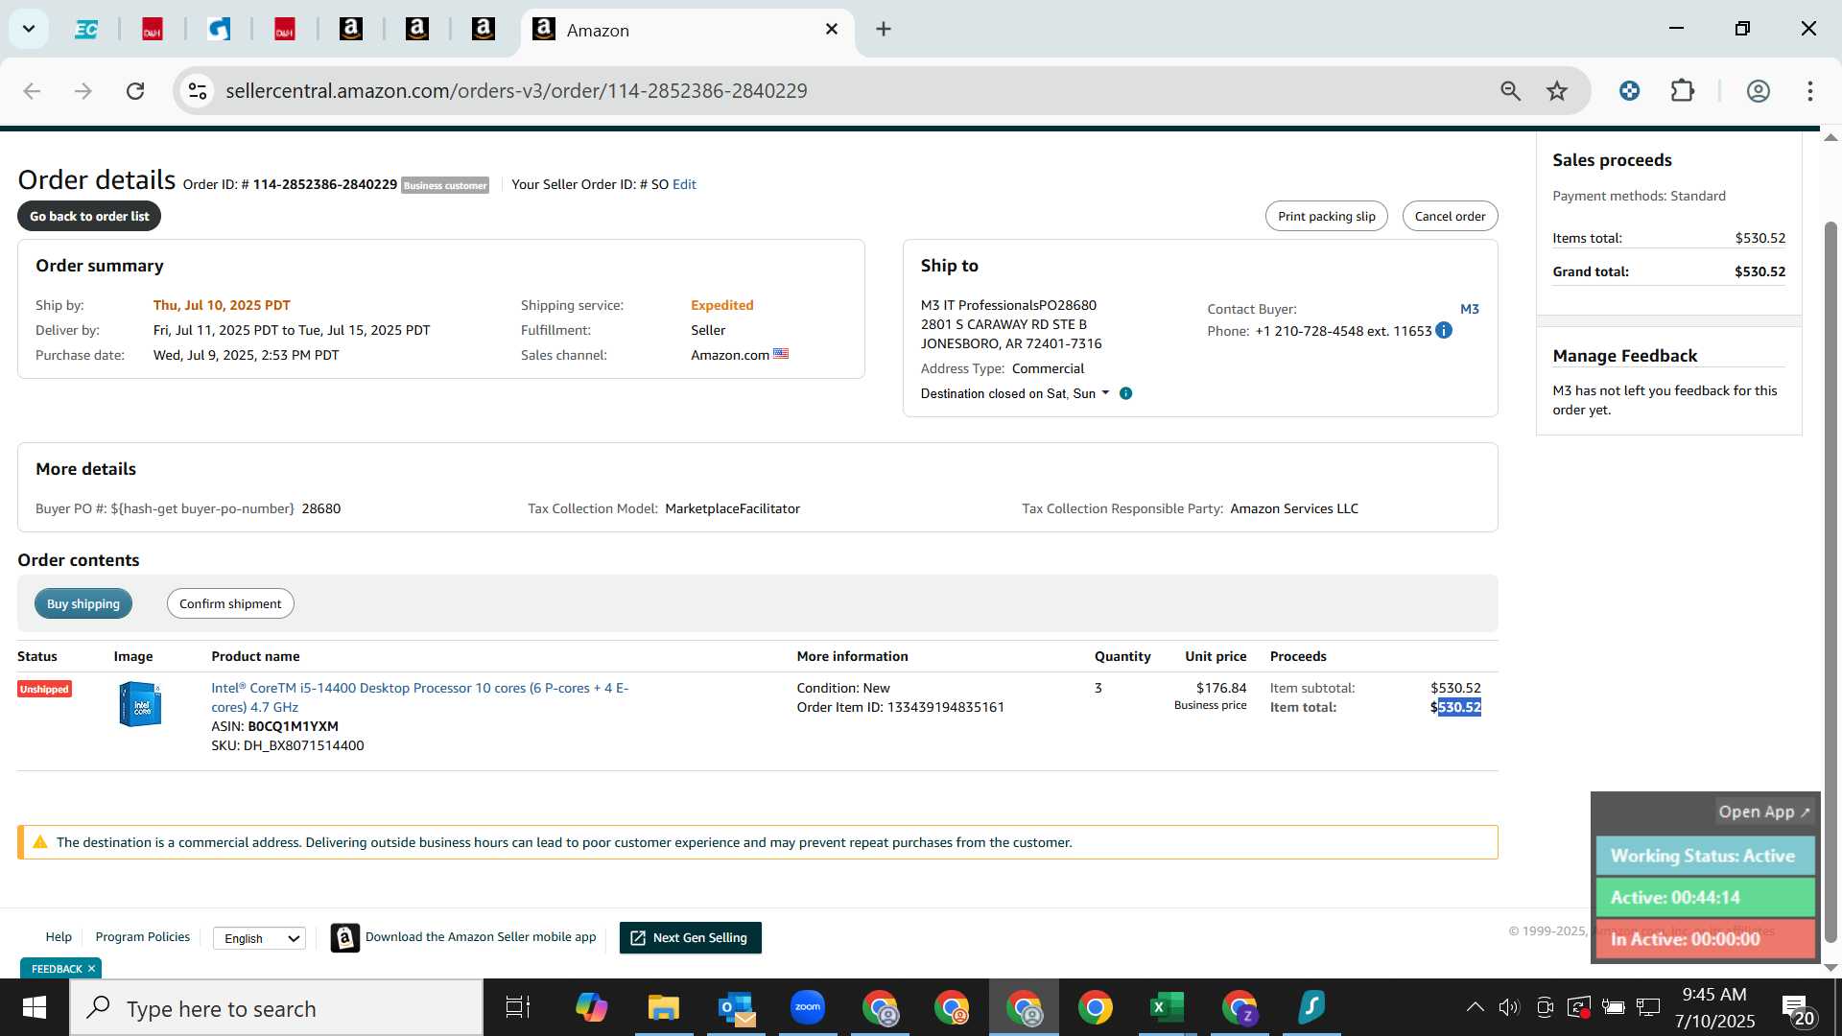This screenshot has width=1842, height=1036.
Task: Open Task View from the taskbar
Action: 518,1008
